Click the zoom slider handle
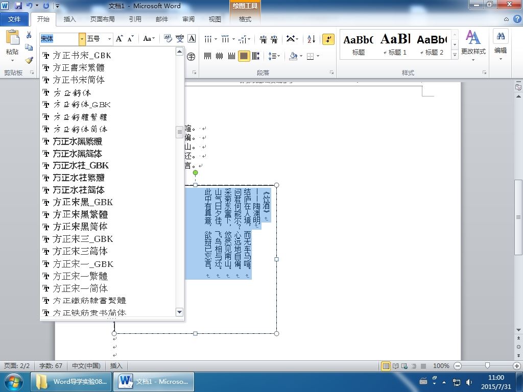523x392 pixels. (x=487, y=366)
